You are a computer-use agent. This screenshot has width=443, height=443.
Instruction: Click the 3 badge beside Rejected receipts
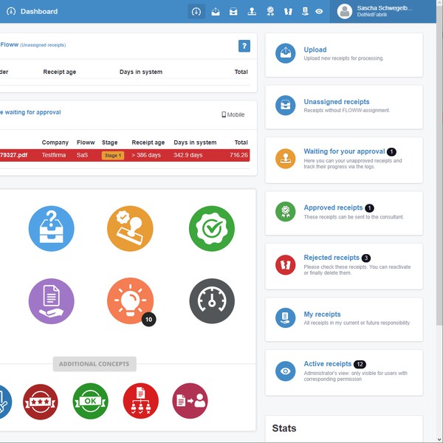(366, 258)
